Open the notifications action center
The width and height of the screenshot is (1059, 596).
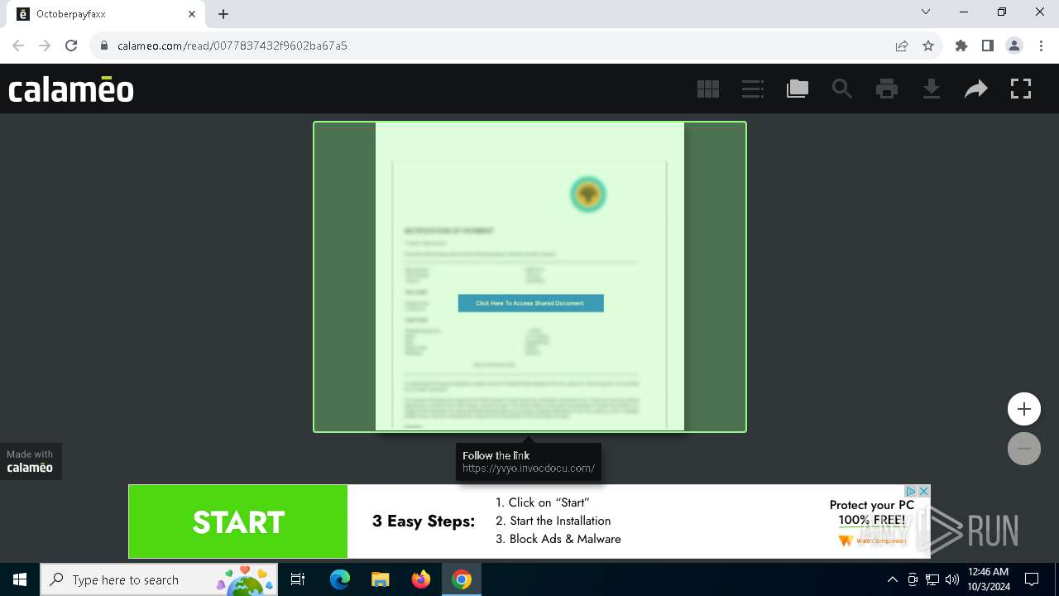pos(1032,579)
